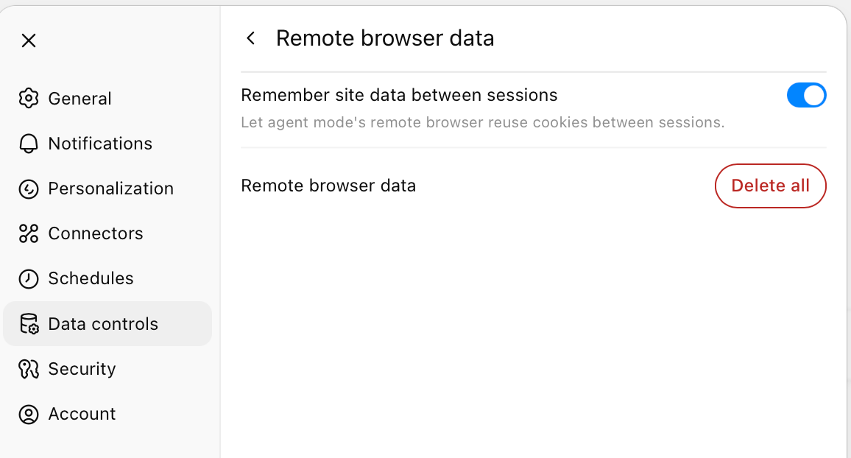Open the Schedules settings page
This screenshot has height=458, width=851.
tap(91, 278)
